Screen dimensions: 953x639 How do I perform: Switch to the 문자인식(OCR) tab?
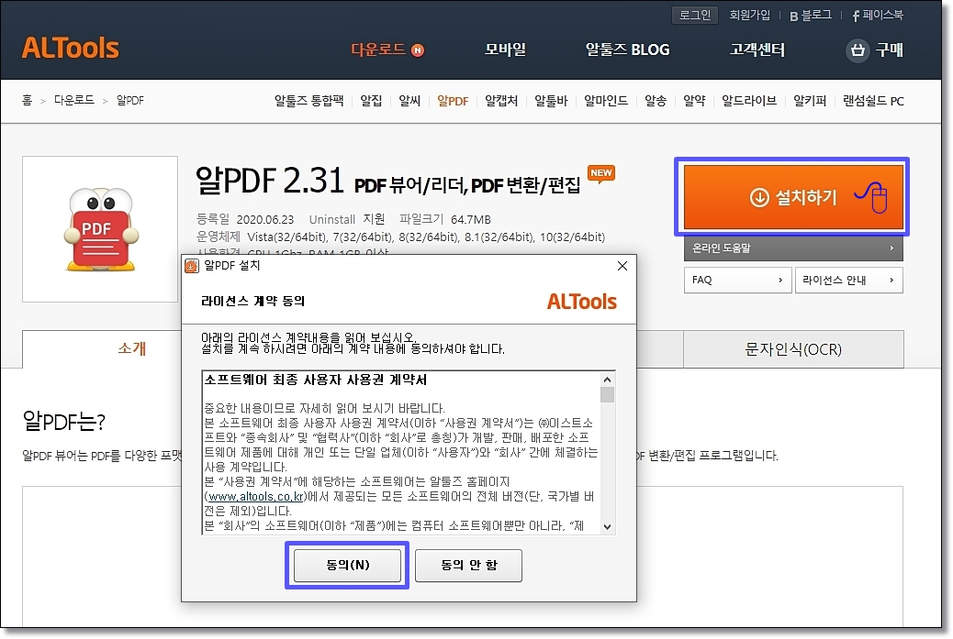793,349
